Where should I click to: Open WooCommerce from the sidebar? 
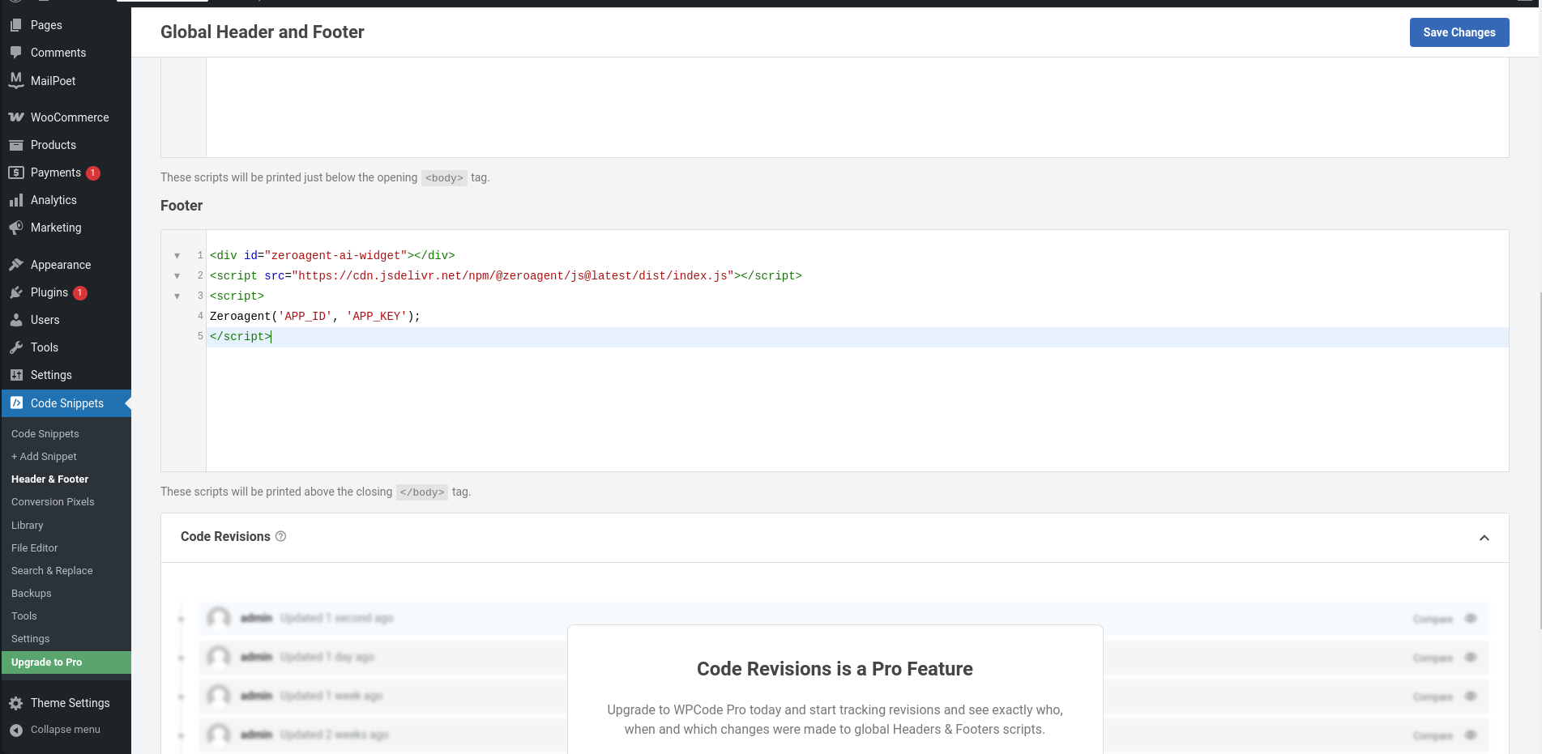[x=70, y=117]
